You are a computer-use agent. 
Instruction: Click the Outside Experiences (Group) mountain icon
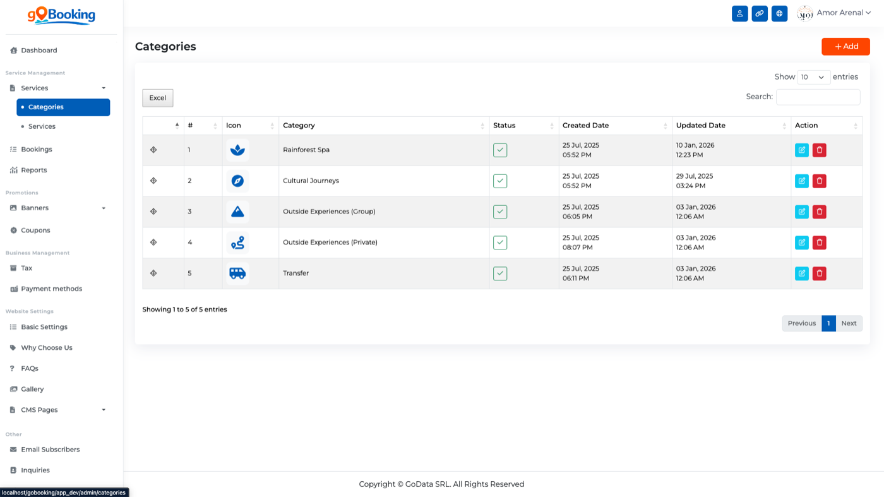tap(237, 212)
